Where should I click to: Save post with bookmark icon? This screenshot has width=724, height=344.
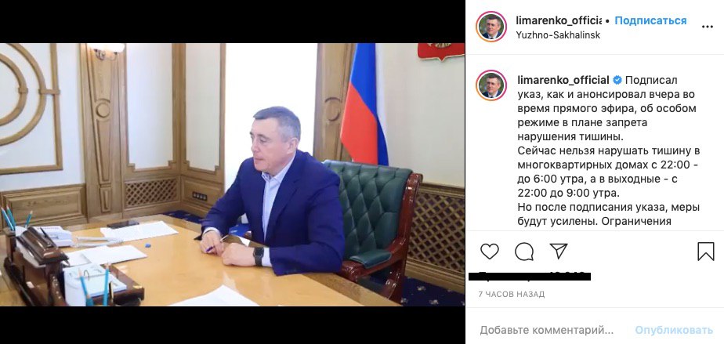705,252
